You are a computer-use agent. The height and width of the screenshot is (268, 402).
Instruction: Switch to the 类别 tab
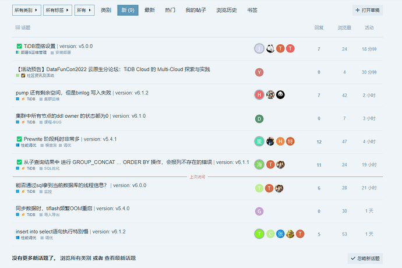pos(106,10)
